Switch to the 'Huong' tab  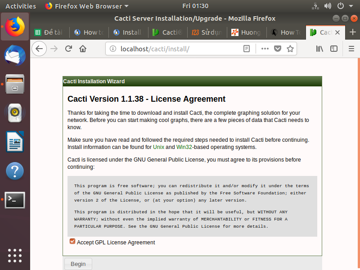click(x=247, y=32)
